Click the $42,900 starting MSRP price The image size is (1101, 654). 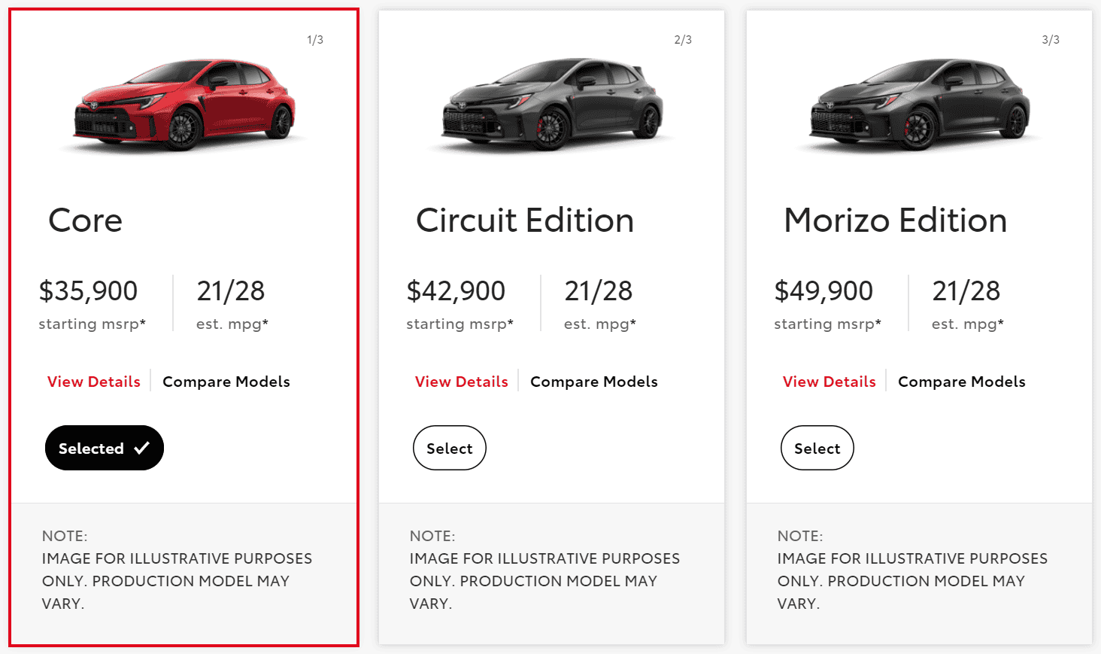point(456,291)
